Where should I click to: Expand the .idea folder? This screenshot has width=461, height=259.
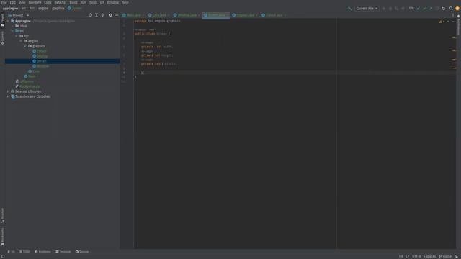[x=12, y=26]
